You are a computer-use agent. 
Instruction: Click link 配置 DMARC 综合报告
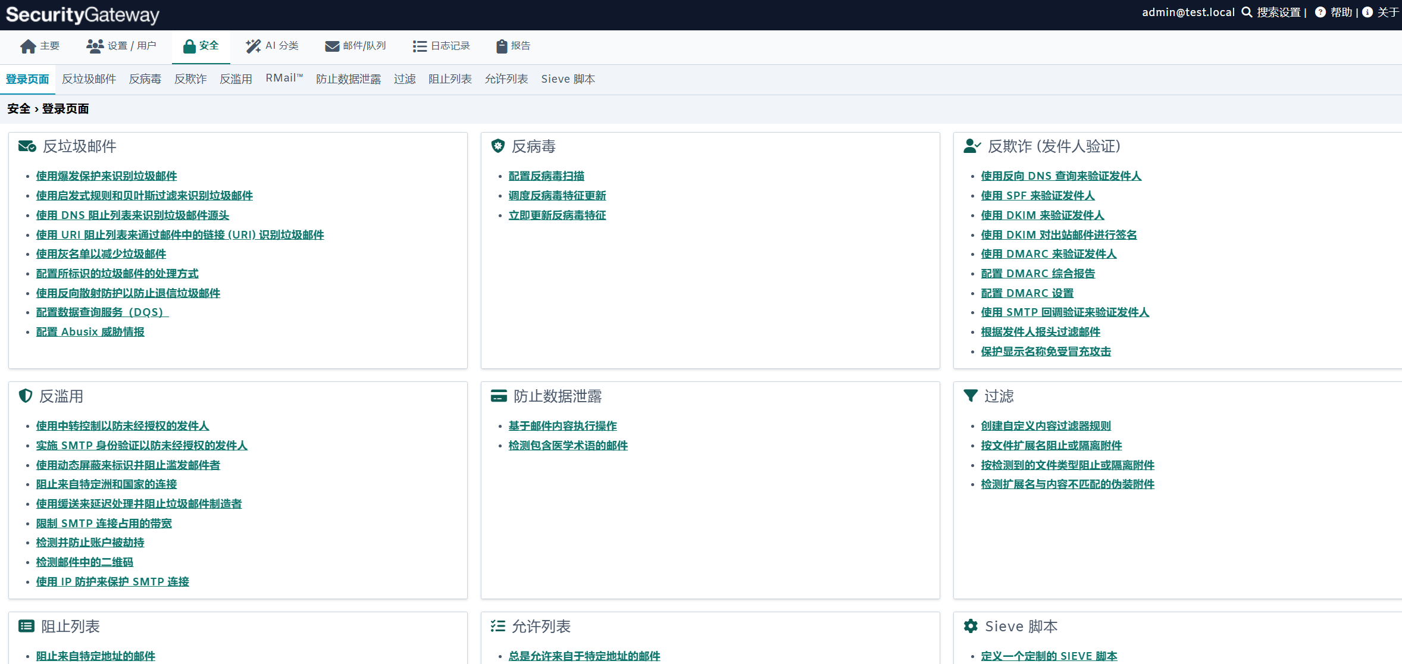[1038, 274]
